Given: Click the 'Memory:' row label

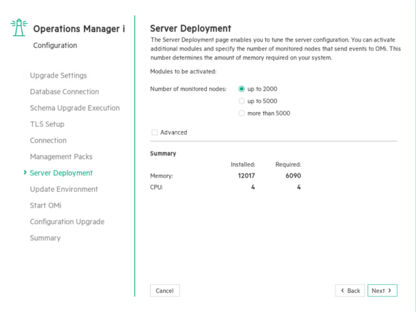Looking at the screenshot, I should tap(162, 175).
